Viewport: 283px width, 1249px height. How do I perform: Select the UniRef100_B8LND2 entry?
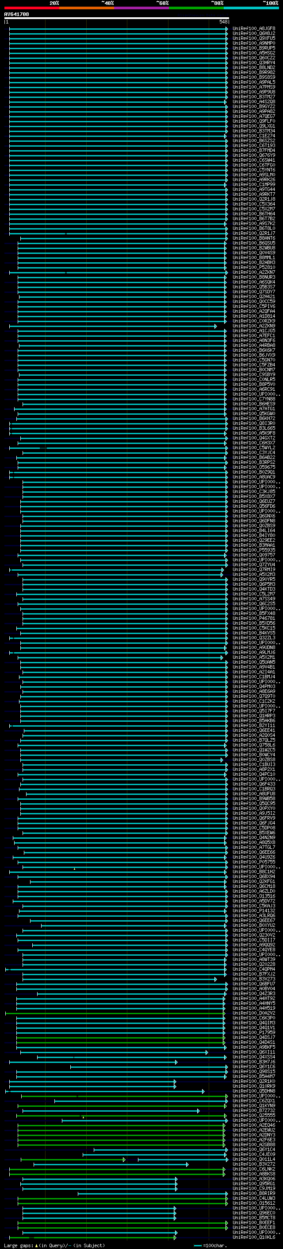click(254, 67)
